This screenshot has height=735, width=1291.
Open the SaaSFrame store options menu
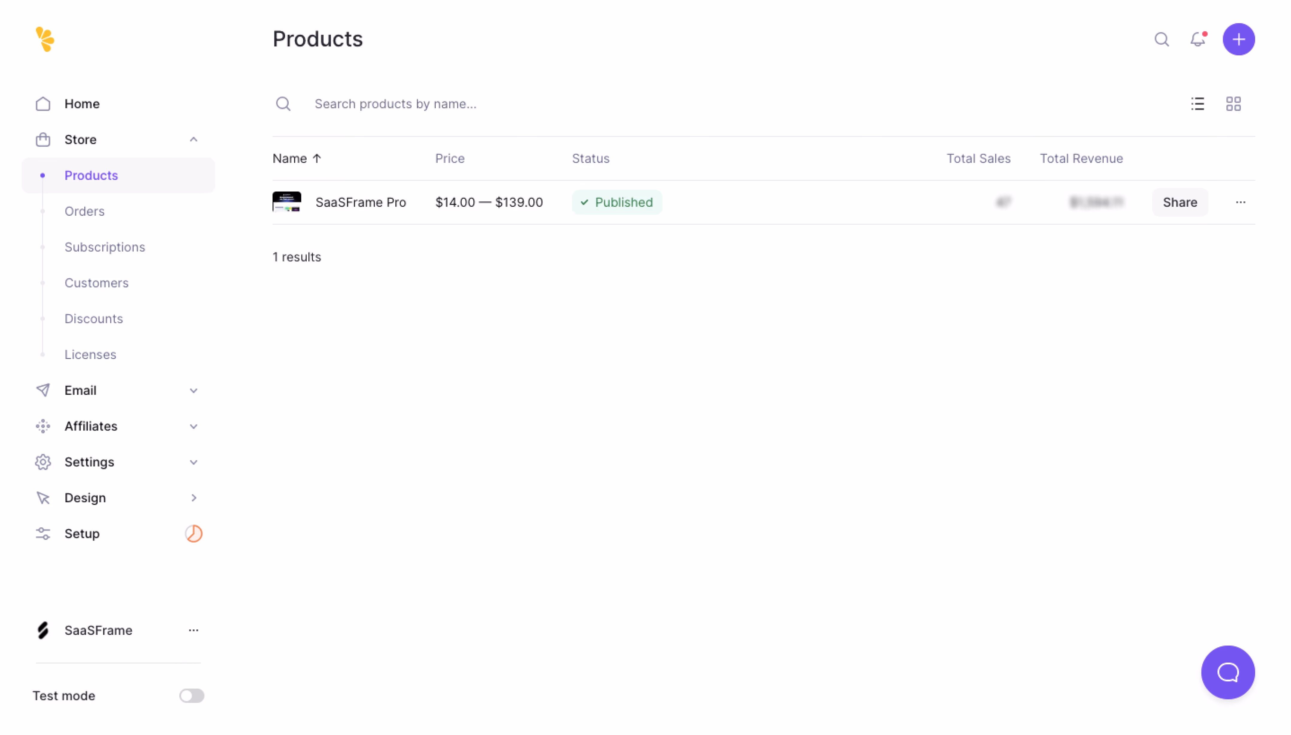tap(193, 630)
